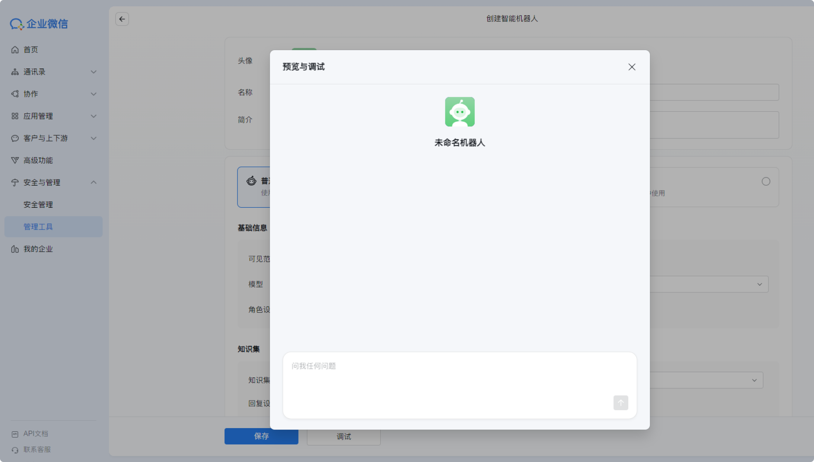Collapse the 安全与管理 section
This screenshot has width=814, height=462.
[93, 182]
